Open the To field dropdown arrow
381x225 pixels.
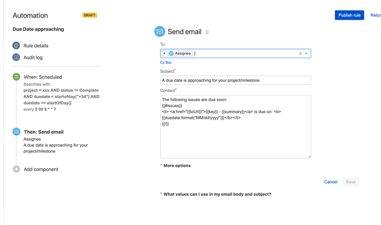306,53
